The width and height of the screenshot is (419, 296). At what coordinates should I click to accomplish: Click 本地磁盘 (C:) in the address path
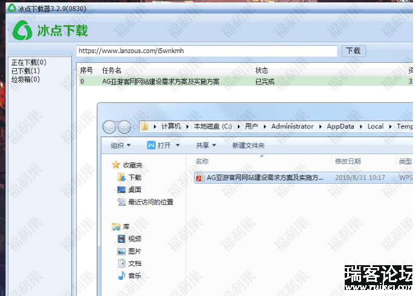point(213,126)
